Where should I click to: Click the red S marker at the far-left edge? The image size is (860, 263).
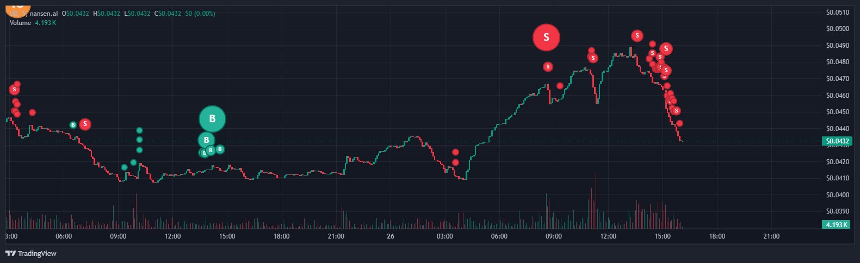(x=14, y=89)
